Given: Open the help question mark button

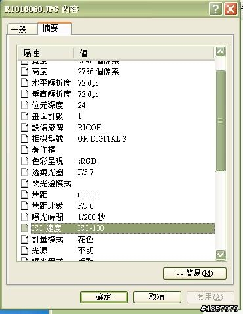Looking at the screenshot, I should click(x=215, y=9).
